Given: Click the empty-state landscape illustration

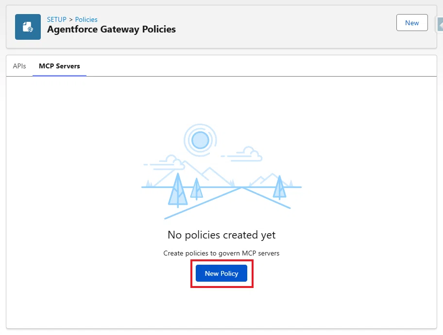Looking at the screenshot, I should [x=221, y=171].
